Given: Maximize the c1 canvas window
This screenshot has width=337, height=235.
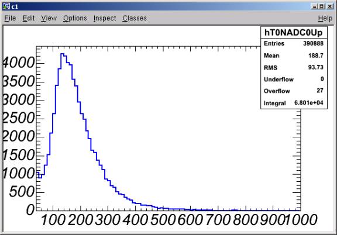Looking at the screenshot, I should [322, 6].
